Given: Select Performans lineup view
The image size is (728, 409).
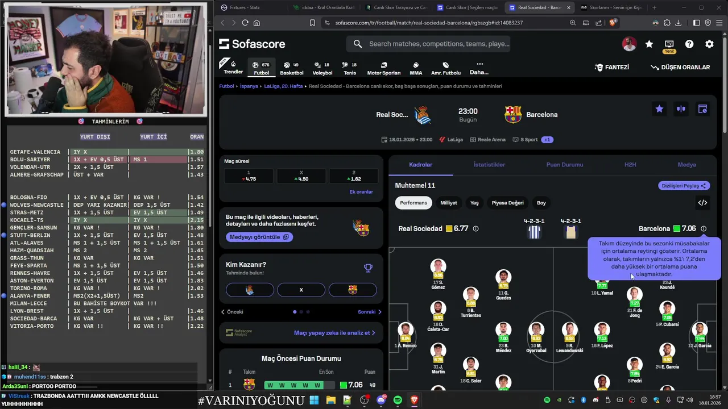Looking at the screenshot, I should point(413,203).
